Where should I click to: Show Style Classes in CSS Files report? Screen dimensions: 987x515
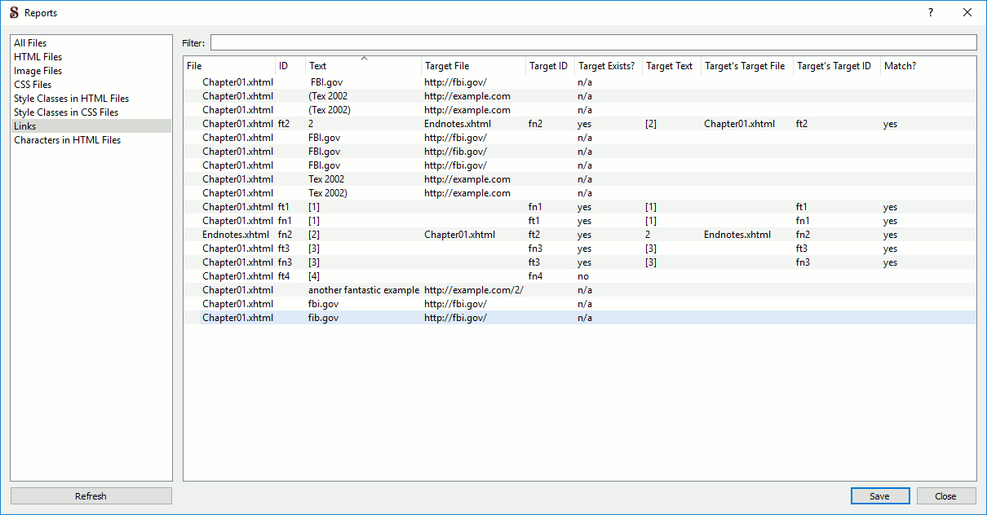click(91, 112)
